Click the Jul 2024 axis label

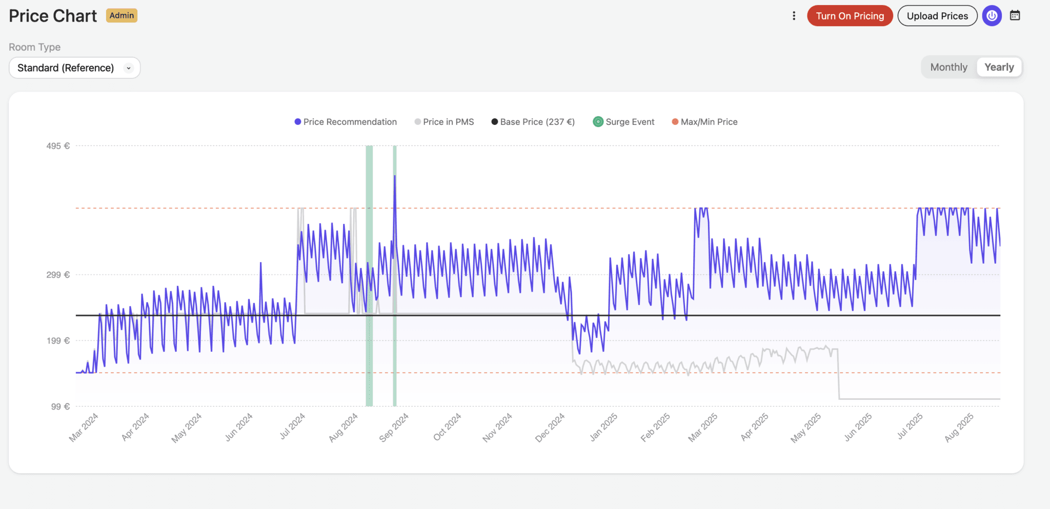293,427
